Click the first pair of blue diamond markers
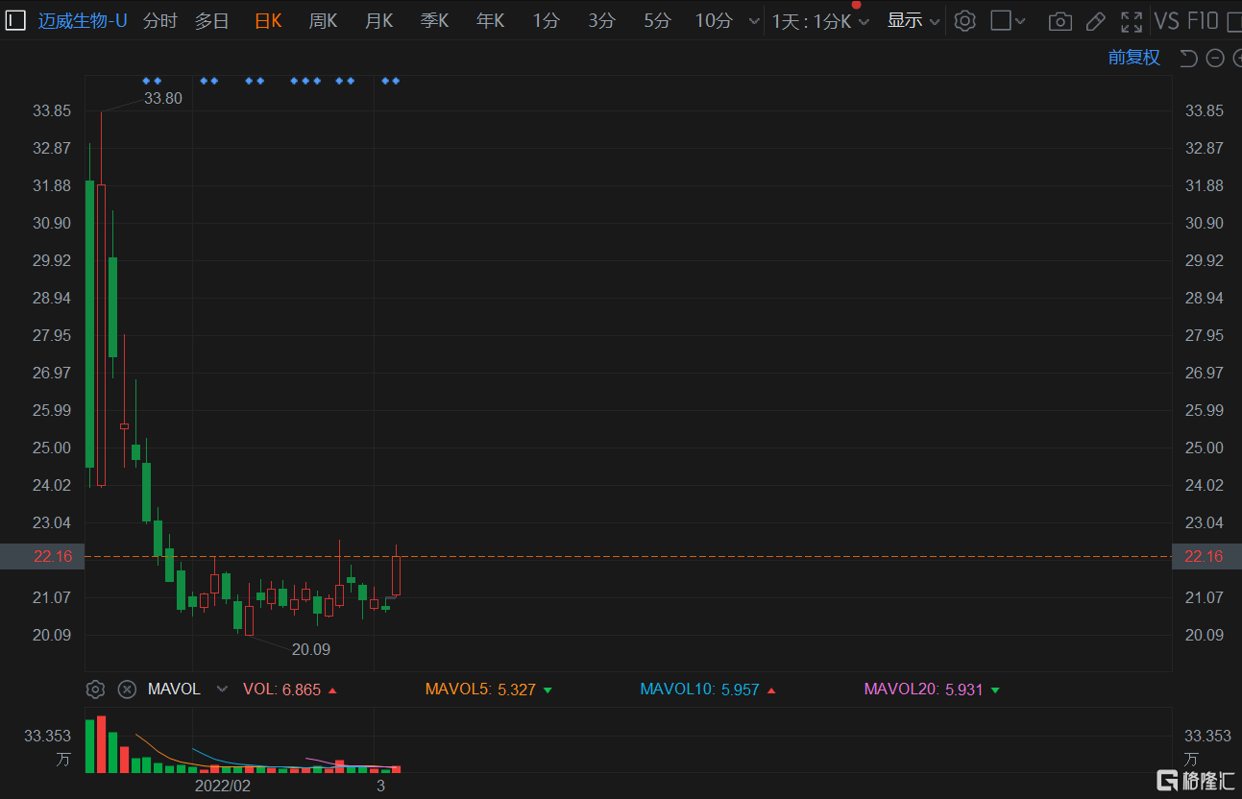Image resolution: width=1242 pixels, height=799 pixels. [x=152, y=81]
